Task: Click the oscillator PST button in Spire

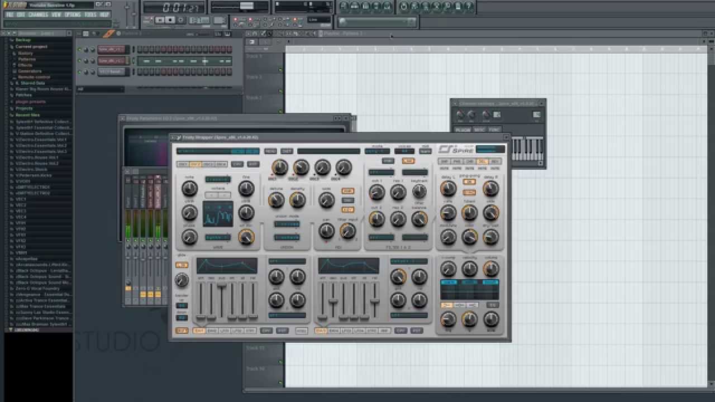Action: pyautogui.click(x=253, y=164)
